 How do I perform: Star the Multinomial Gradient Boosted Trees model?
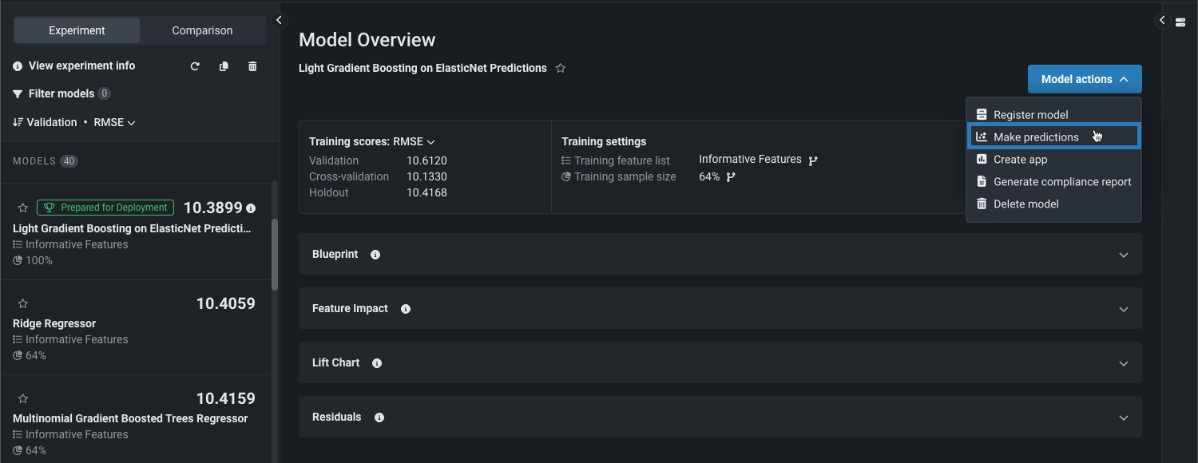[x=23, y=398]
